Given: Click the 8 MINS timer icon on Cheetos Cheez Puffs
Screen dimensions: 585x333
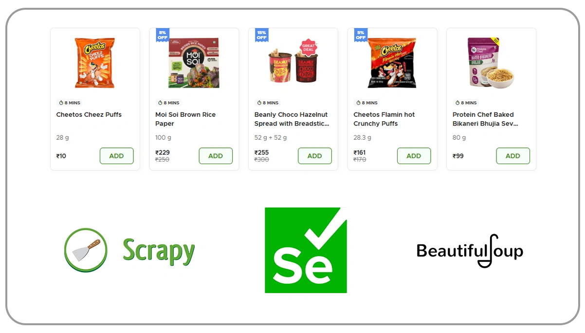Looking at the screenshot, I should point(61,103).
